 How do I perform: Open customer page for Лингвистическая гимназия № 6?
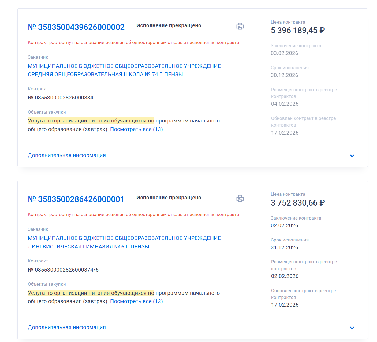[x=124, y=242]
